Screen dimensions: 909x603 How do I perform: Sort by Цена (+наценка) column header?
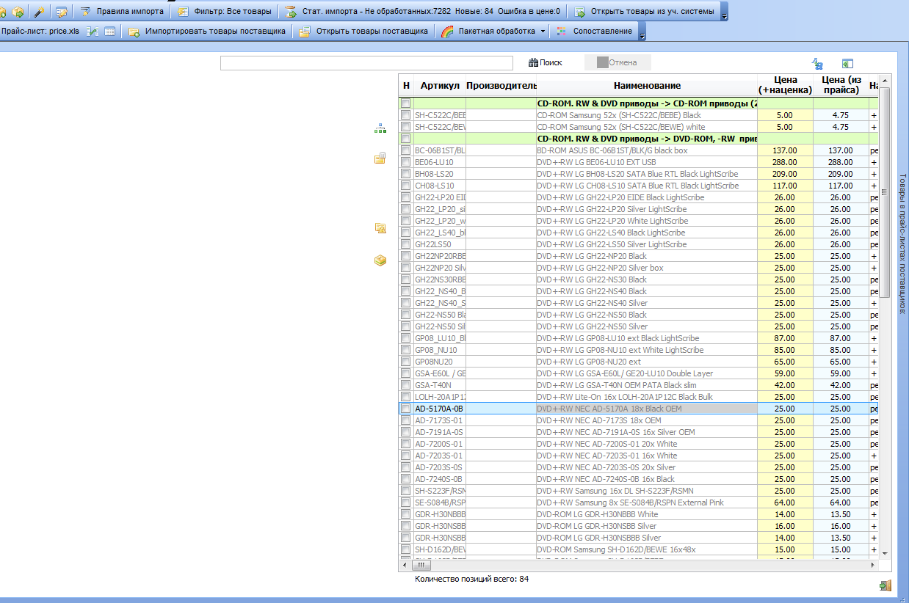(x=785, y=86)
